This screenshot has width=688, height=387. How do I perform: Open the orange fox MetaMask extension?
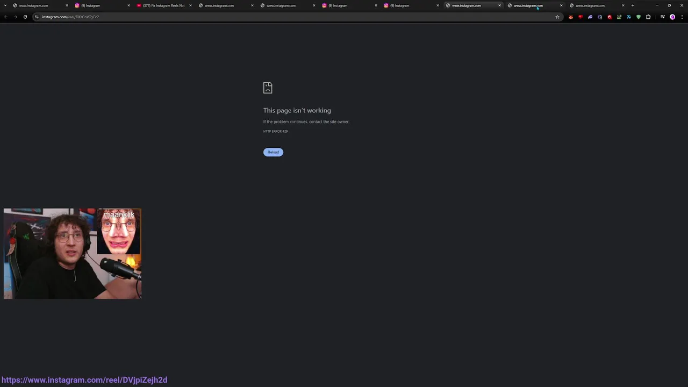[571, 17]
